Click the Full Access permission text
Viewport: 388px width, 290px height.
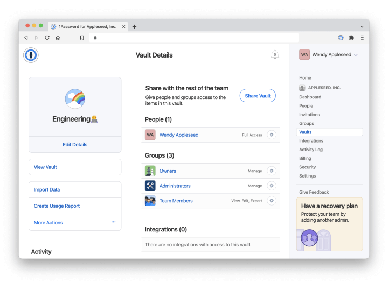coord(252,135)
